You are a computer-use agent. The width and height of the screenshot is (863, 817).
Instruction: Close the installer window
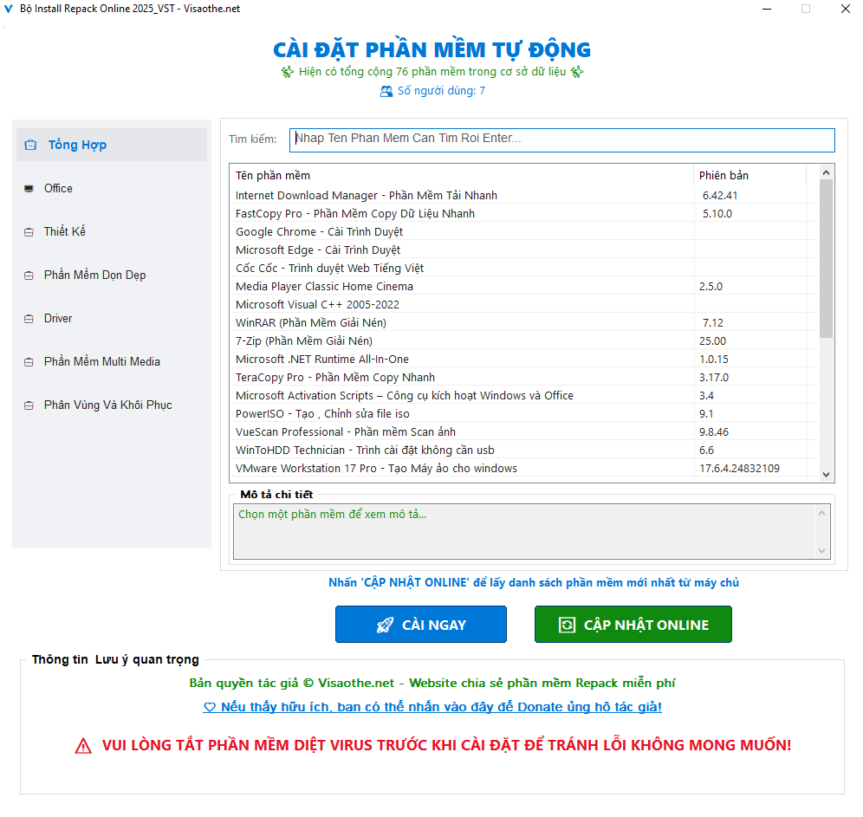[846, 9]
